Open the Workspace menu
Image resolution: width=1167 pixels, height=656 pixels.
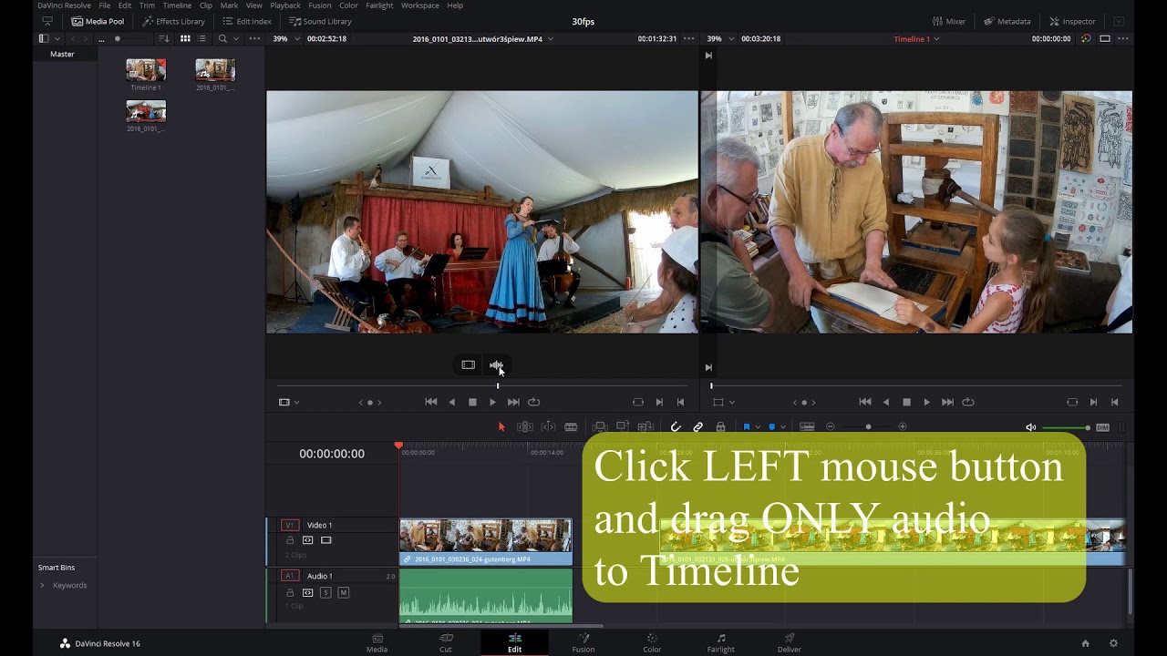420,5
